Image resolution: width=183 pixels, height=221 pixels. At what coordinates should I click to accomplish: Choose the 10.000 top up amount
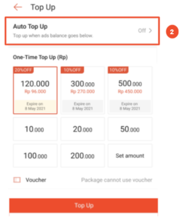coord(35,129)
